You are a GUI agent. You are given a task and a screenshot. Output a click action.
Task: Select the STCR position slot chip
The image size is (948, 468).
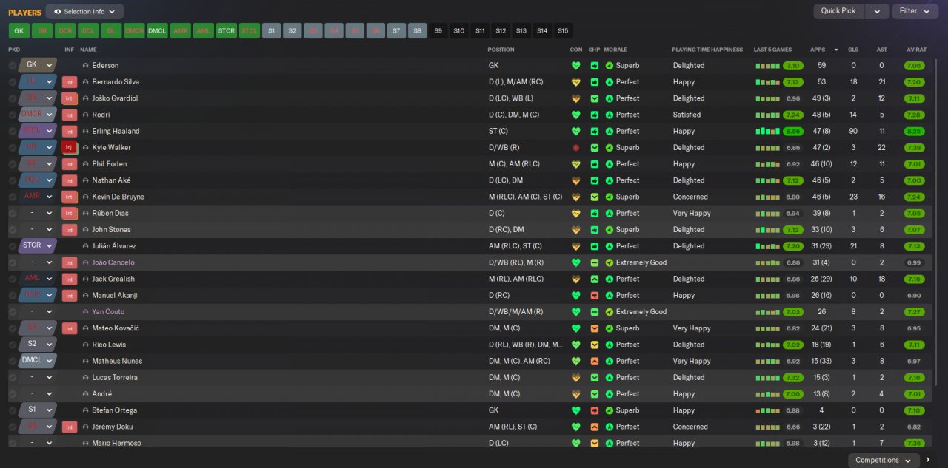(x=226, y=31)
